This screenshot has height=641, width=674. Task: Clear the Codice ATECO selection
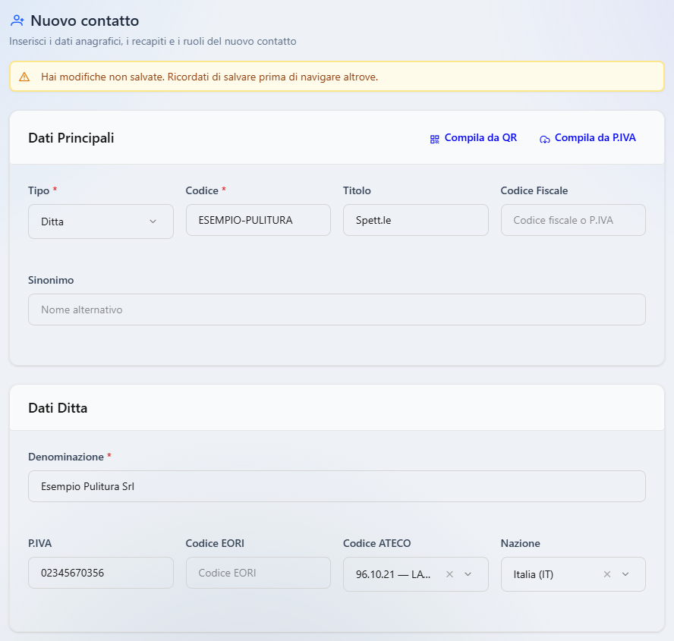[449, 574]
